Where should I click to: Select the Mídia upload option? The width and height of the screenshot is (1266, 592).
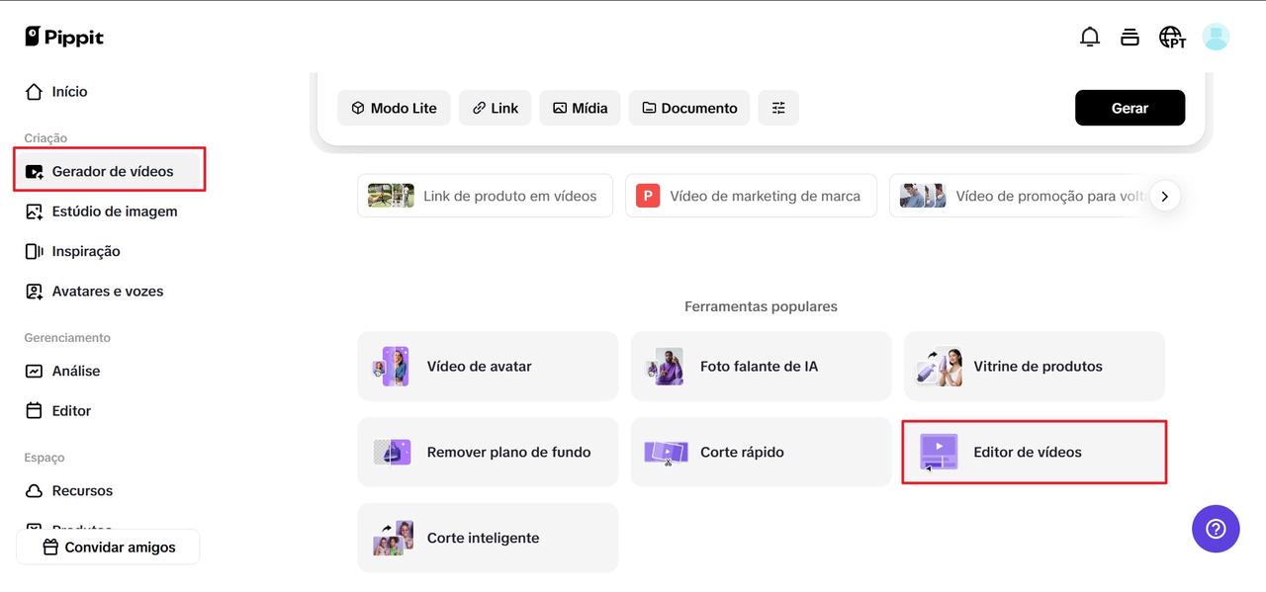[x=580, y=107]
